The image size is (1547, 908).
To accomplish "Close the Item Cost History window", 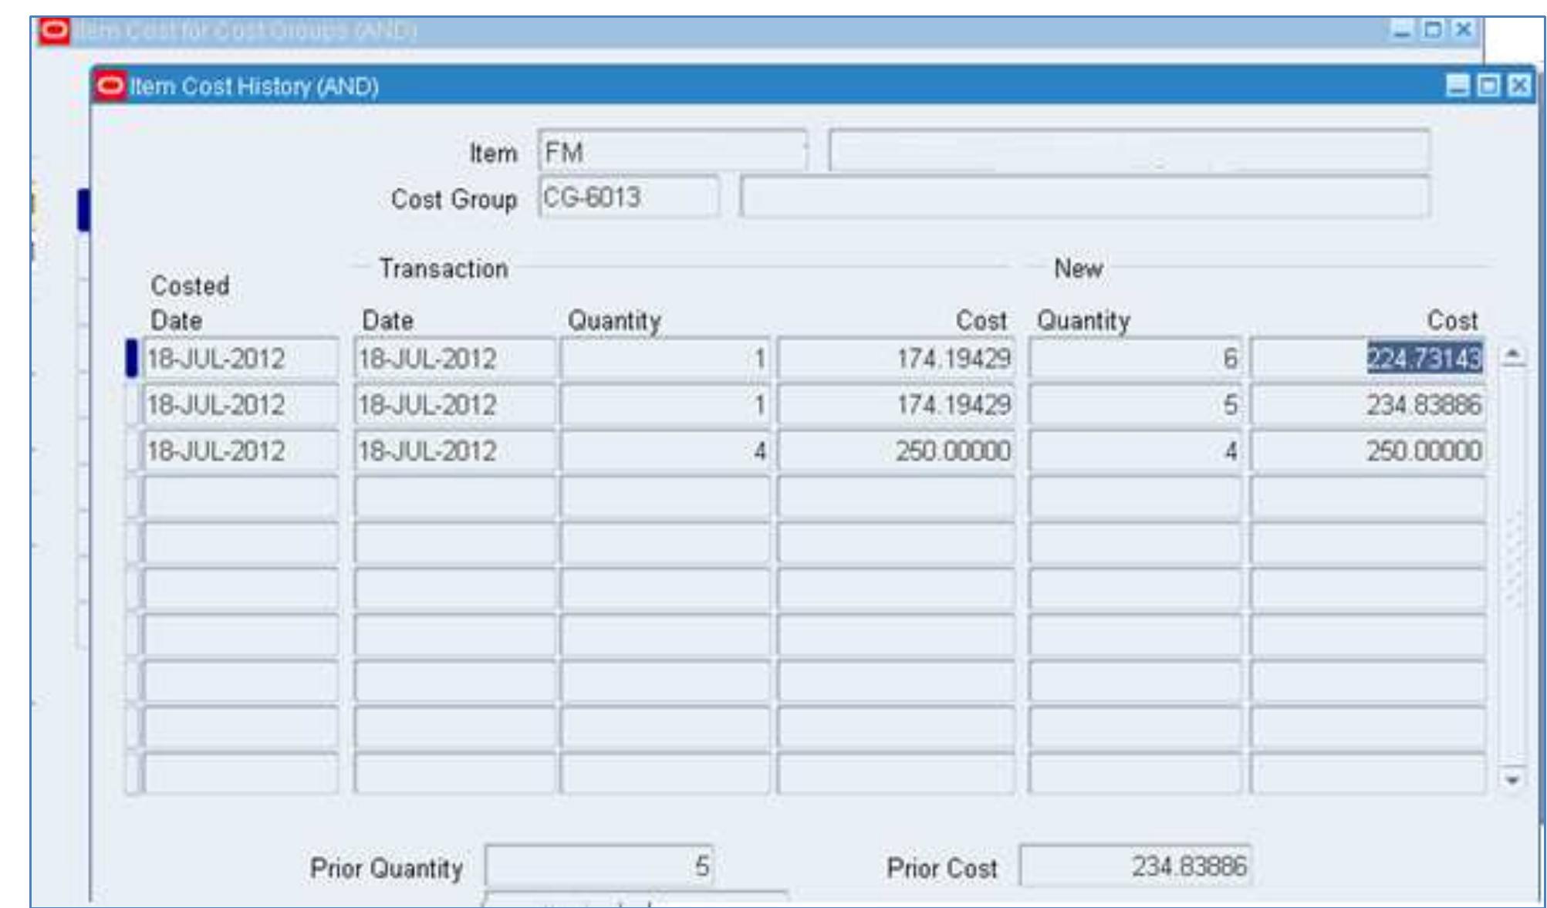I will point(1518,85).
